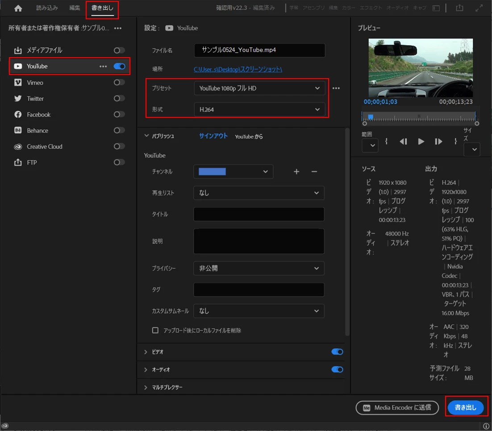Collapse the パブリッシュ section
The height and width of the screenshot is (431, 492).
pos(146,136)
